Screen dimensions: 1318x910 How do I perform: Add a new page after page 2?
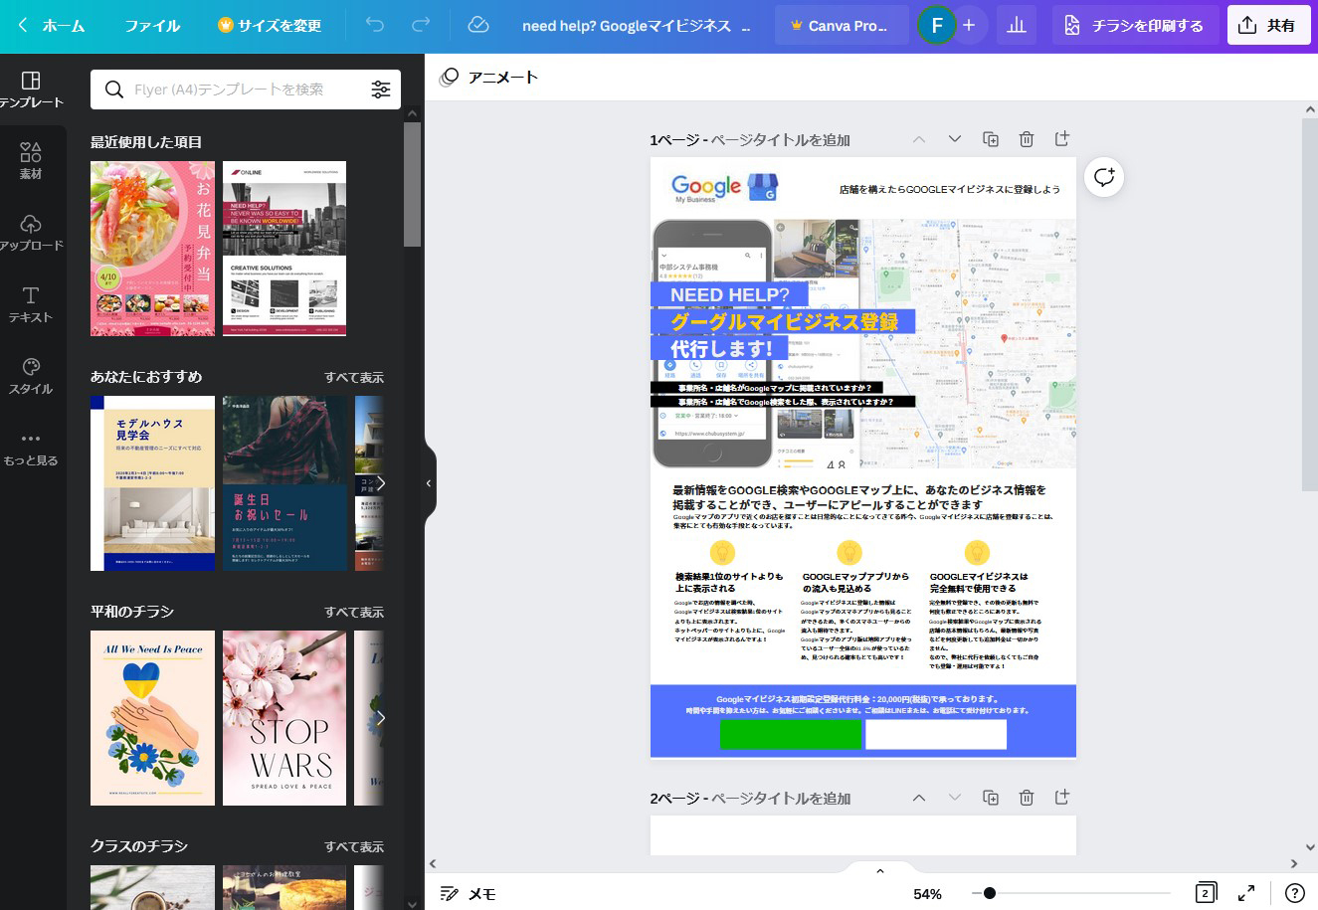[1062, 798]
